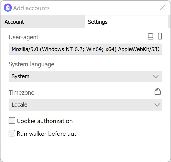Click the purple ghost app logo
The image size is (171, 162).
(x=8, y=8)
